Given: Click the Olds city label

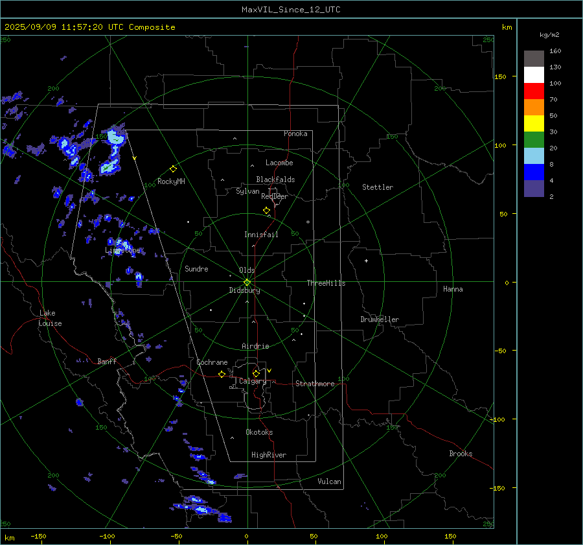Looking at the screenshot, I should [247, 270].
